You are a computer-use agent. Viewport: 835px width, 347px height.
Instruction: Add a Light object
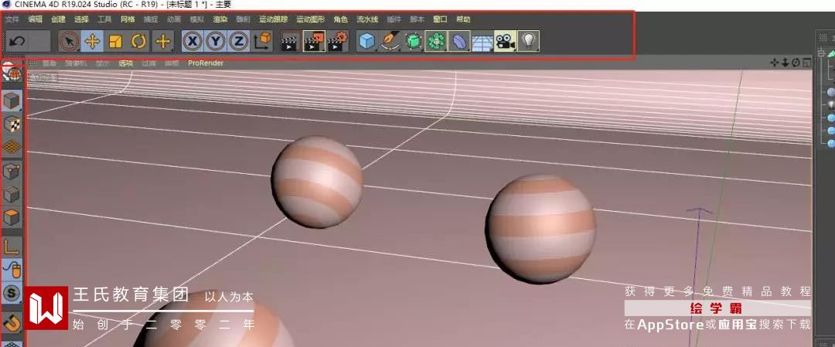pos(528,41)
